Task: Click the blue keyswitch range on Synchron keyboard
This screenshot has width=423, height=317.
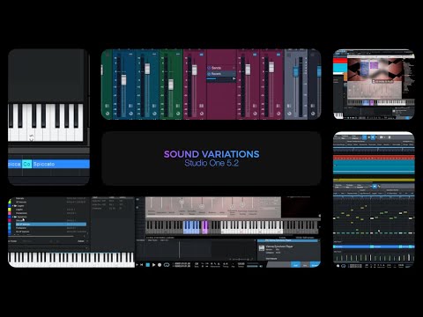Action: click(x=191, y=227)
